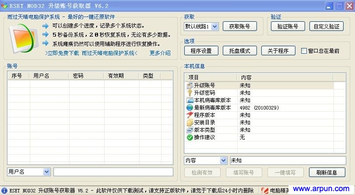
Task: Click the key icon beside 升级密码
Action: (190, 93)
